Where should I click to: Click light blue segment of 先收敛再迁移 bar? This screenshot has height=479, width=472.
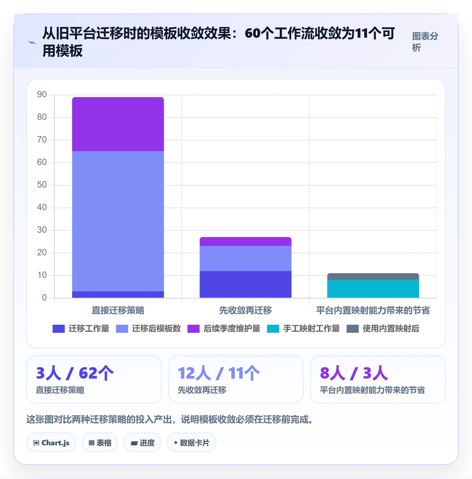point(245,258)
